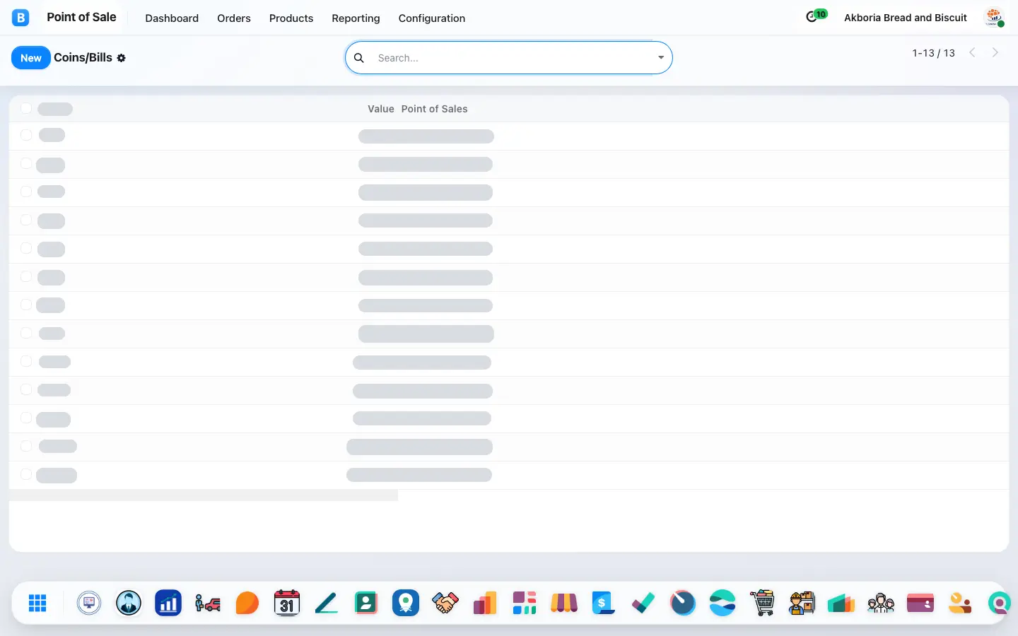Launch the handshake CRM app icon

445,603
